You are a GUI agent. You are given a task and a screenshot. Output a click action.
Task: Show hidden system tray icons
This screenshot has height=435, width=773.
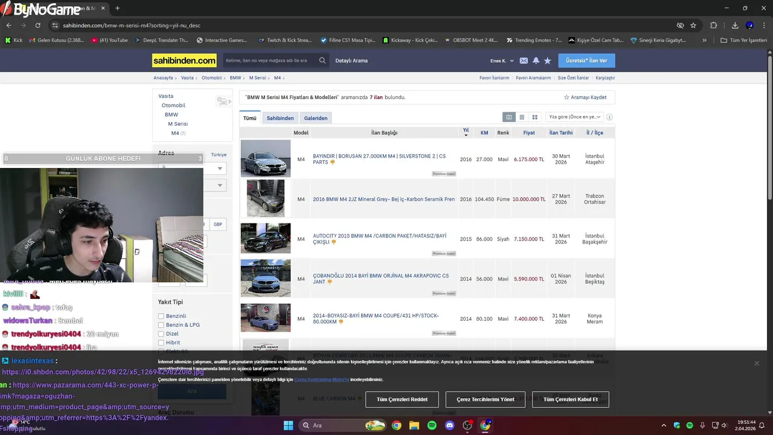tap(664, 425)
